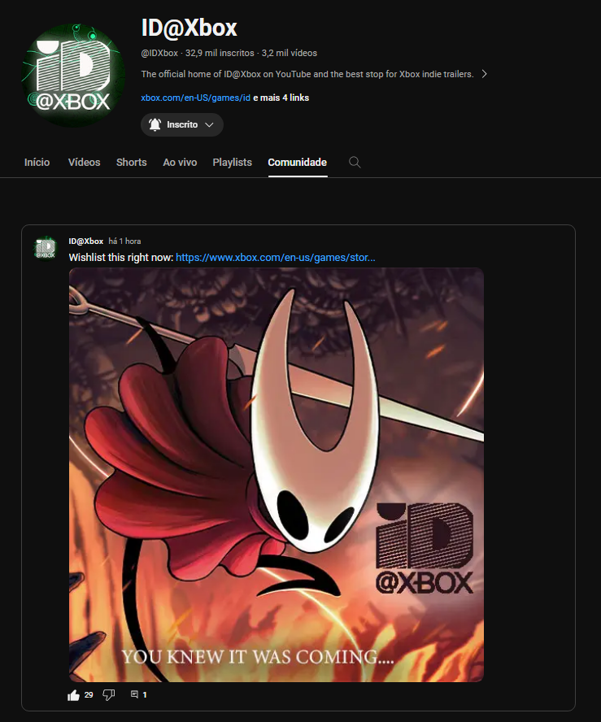Open xbox.com/en-US/games/id link
This screenshot has width=601, height=722.
[x=196, y=98]
